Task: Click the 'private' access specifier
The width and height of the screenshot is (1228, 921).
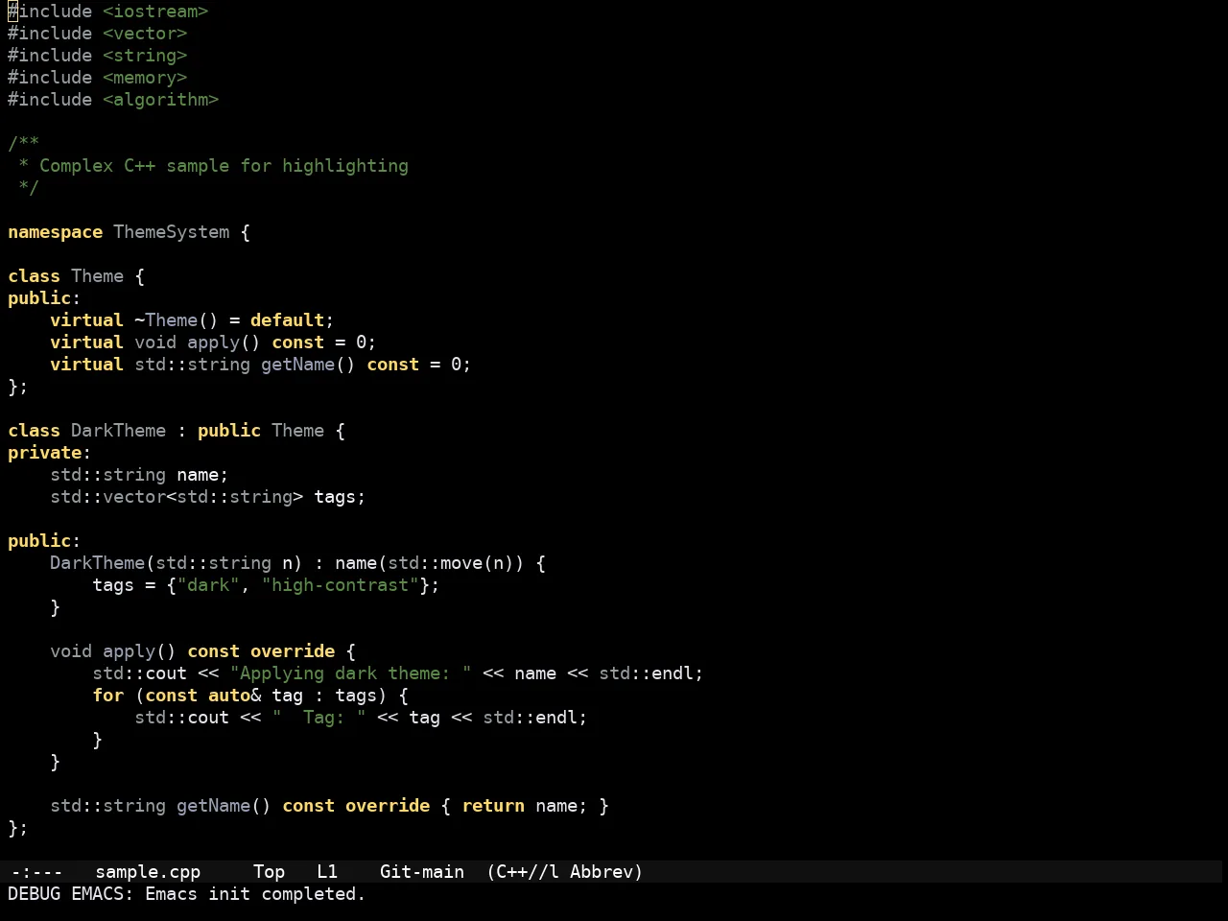Action: click(45, 453)
